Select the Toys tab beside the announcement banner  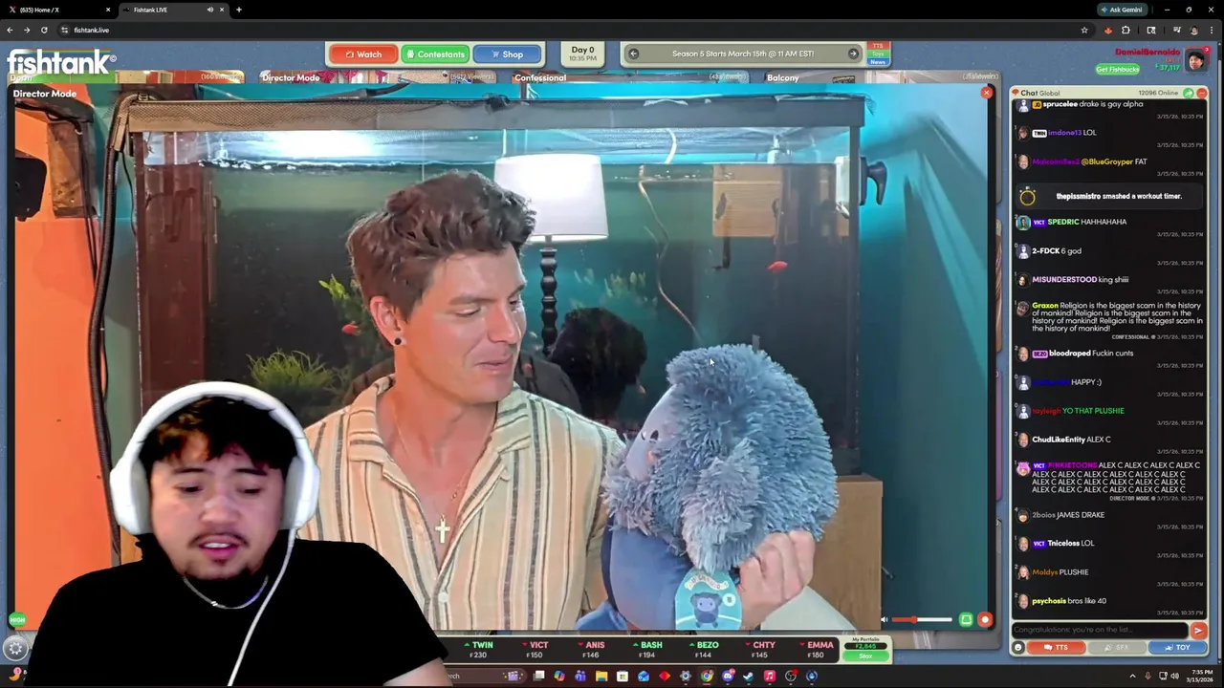coord(878,54)
